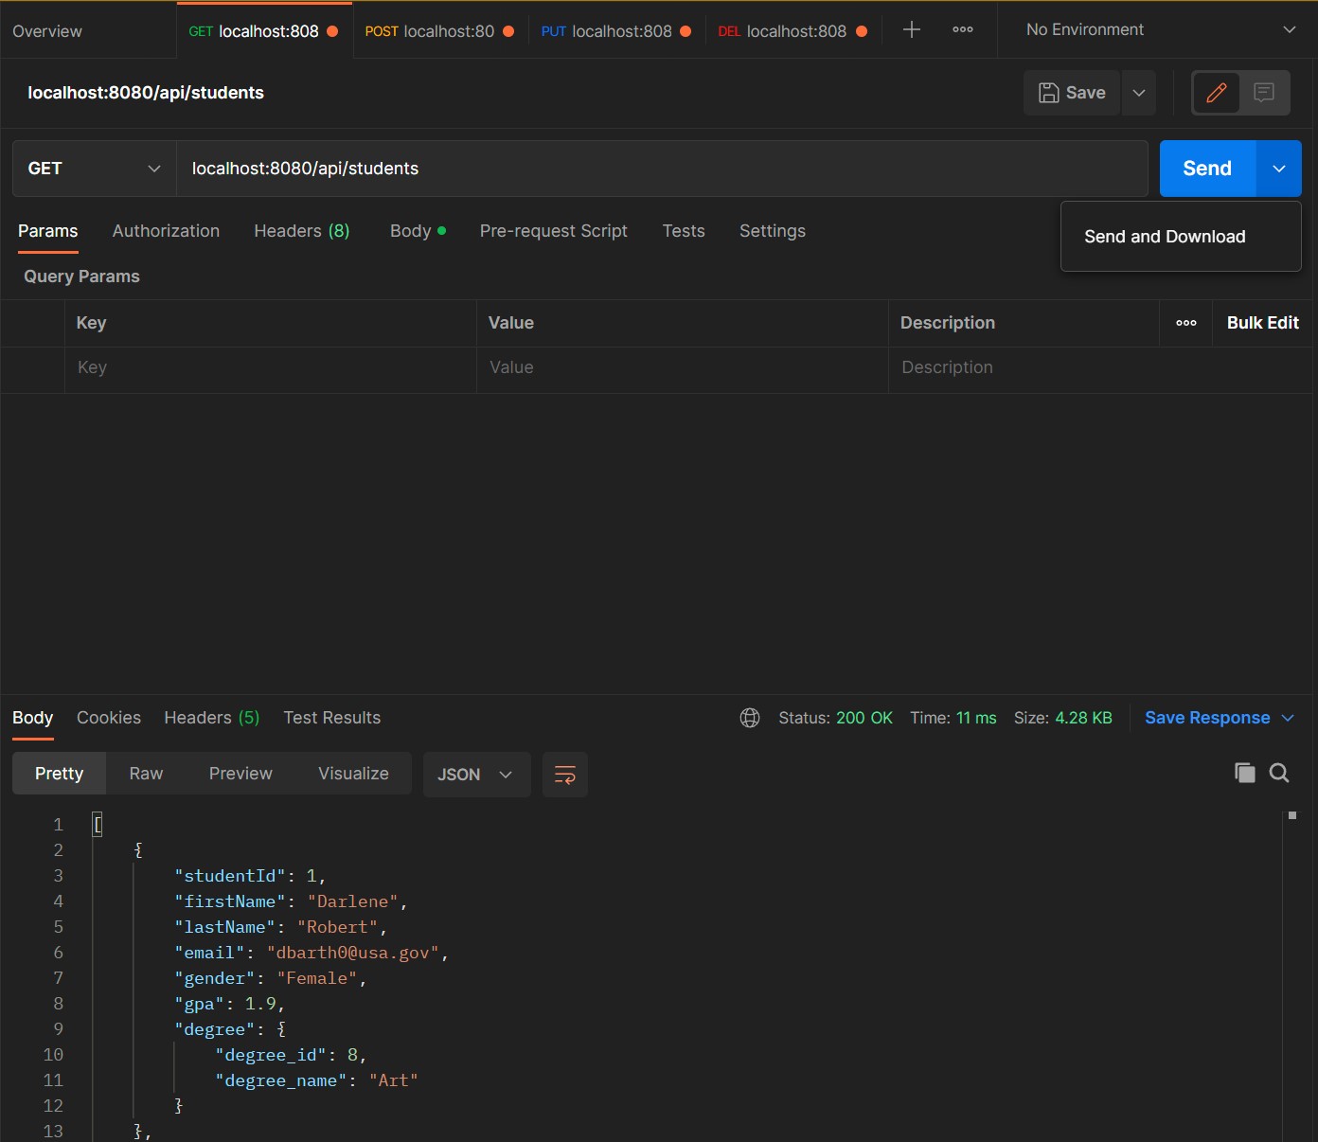Screen dimensions: 1318x1142
Task: Show the response Cookies tab
Action: tap(109, 718)
